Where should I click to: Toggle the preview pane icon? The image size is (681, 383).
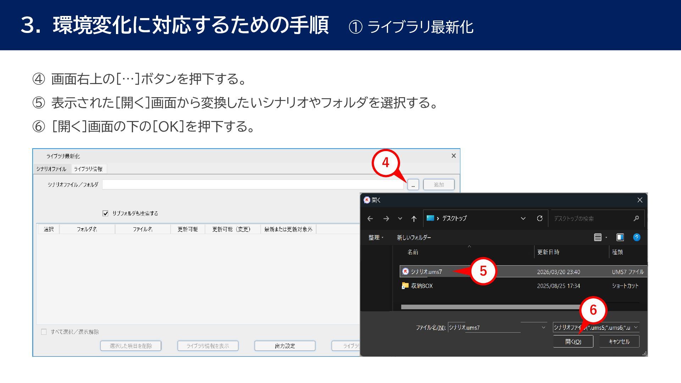click(x=620, y=237)
